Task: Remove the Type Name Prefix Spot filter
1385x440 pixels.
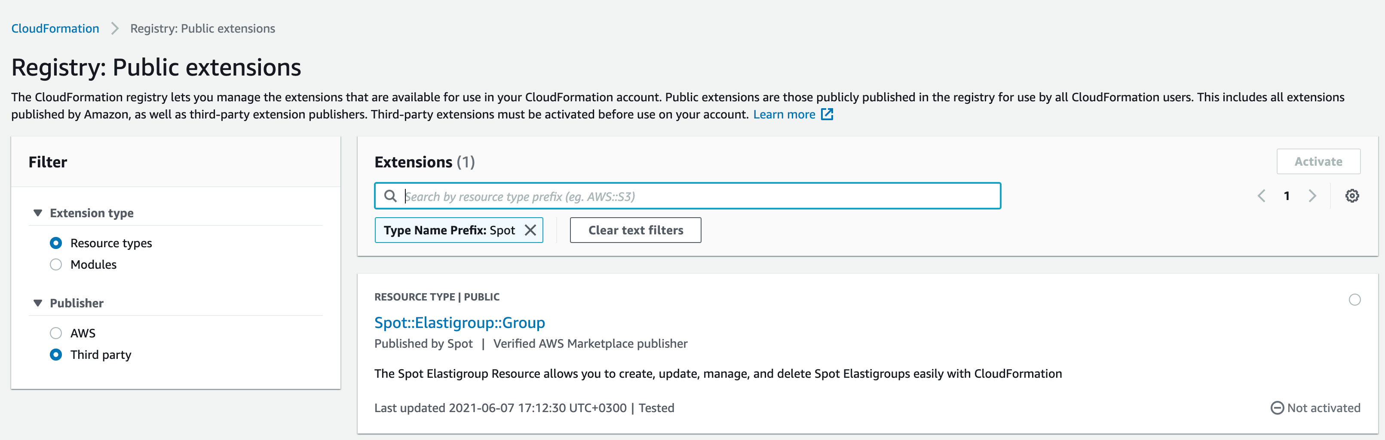Action: click(x=530, y=231)
